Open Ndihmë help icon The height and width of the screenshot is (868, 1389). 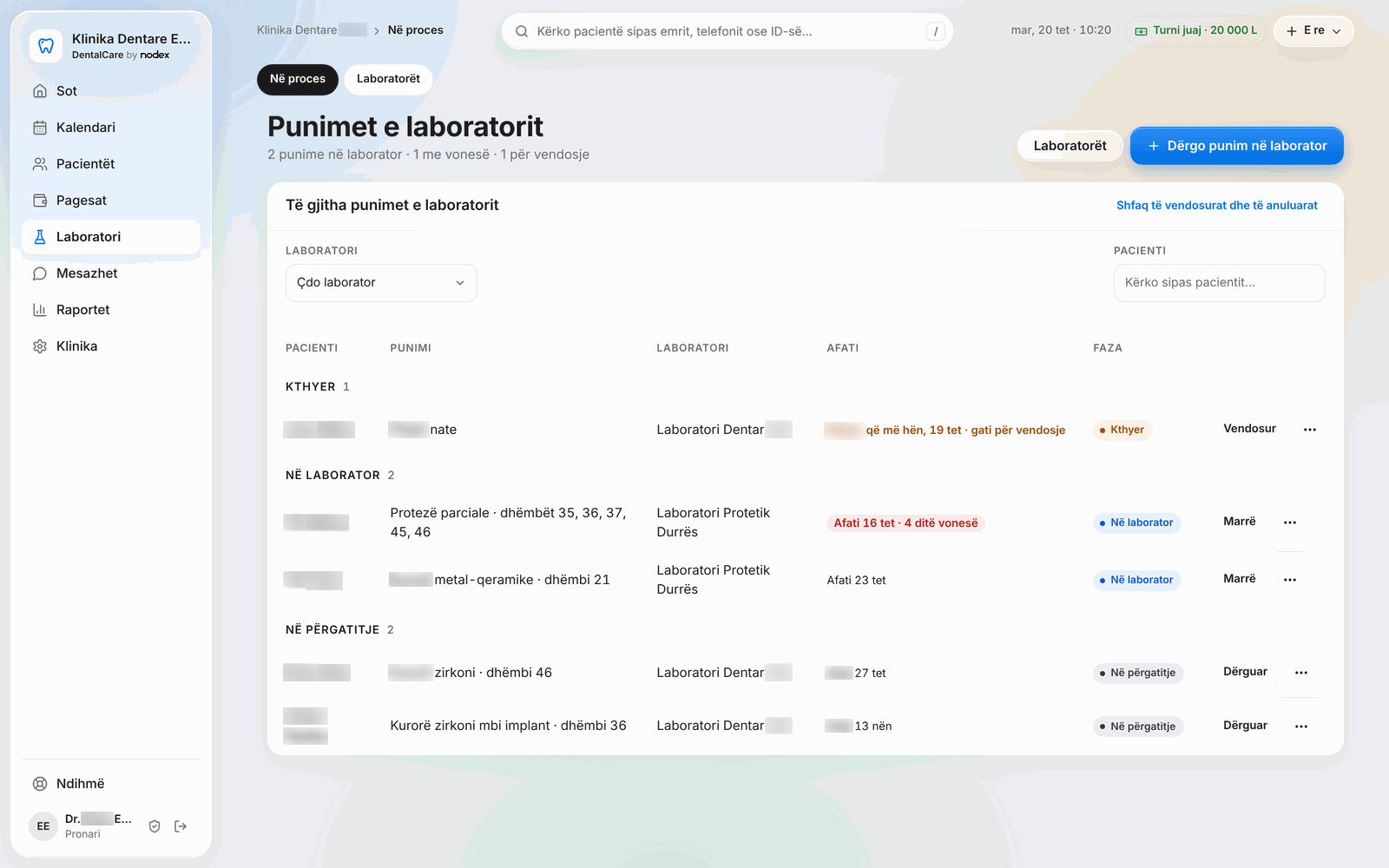click(x=40, y=784)
